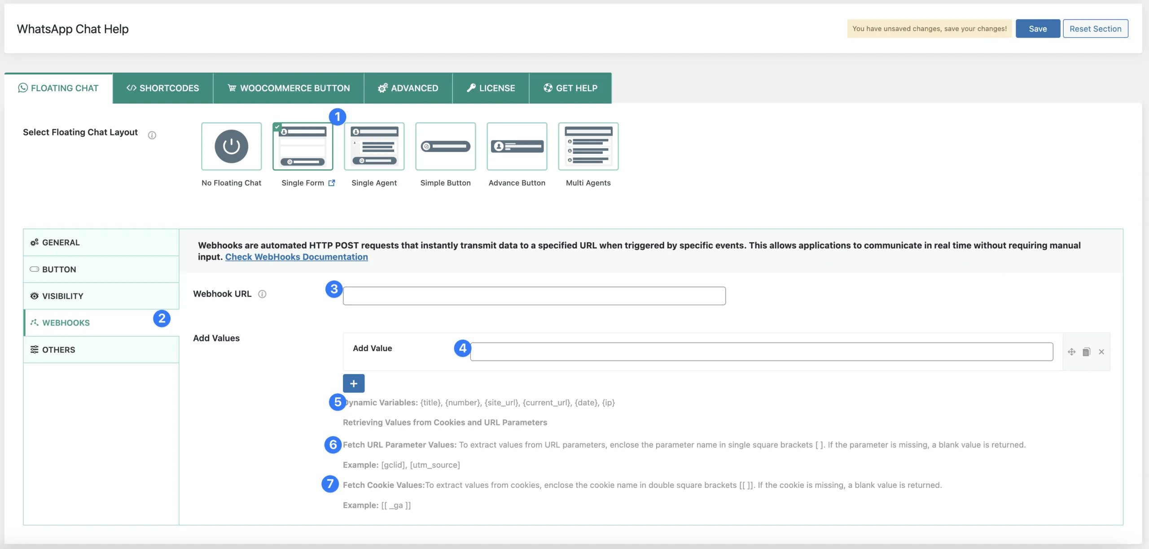Click the Example [gclid], [utm_source] text
The height and width of the screenshot is (549, 1149).
(401, 465)
